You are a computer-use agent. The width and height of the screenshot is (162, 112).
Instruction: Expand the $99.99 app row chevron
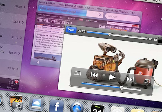[x=19, y=53]
